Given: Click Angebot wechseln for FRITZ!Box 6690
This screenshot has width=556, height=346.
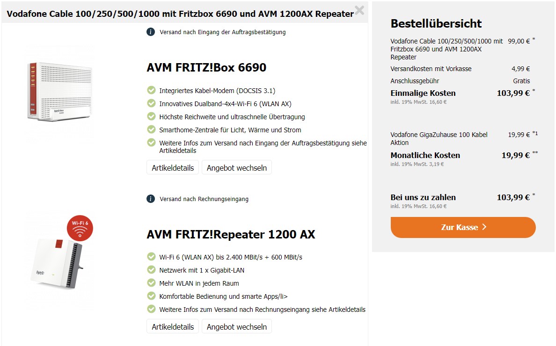Looking at the screenshot, I should pos(236,168).
